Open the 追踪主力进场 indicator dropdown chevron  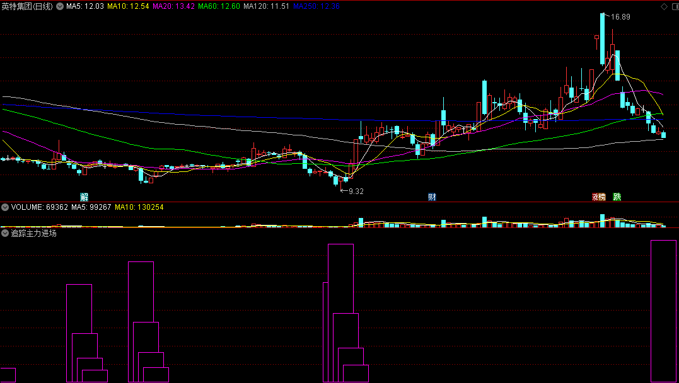(x=5, y=233)
